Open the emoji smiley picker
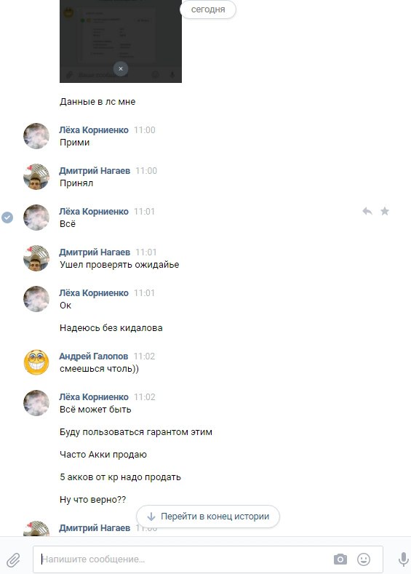This screenshot has height=574, width=411. click(x=364, y=559)
